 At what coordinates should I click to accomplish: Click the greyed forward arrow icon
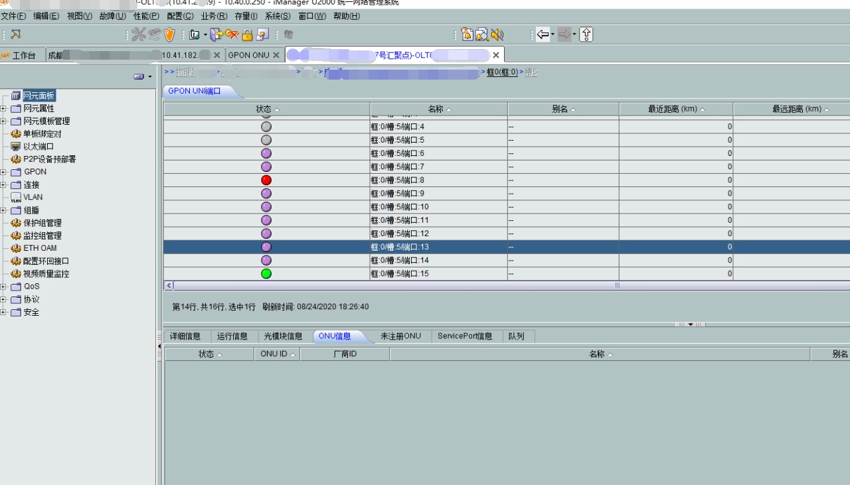564,35
